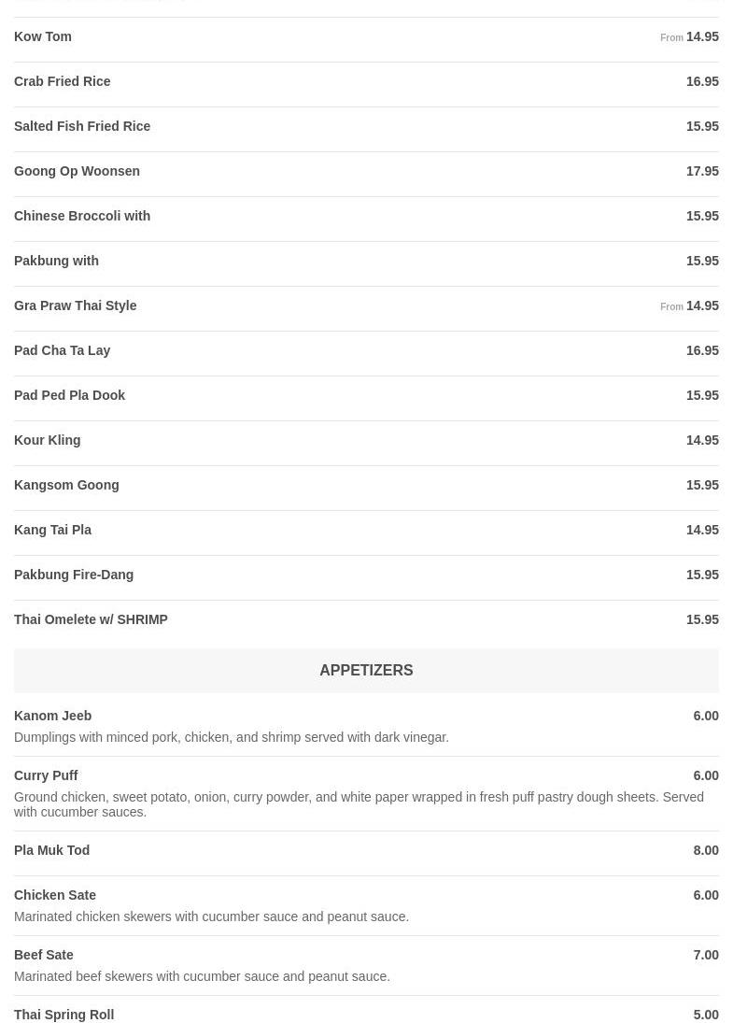Select Beef Sate appetizer

(44, 955)
